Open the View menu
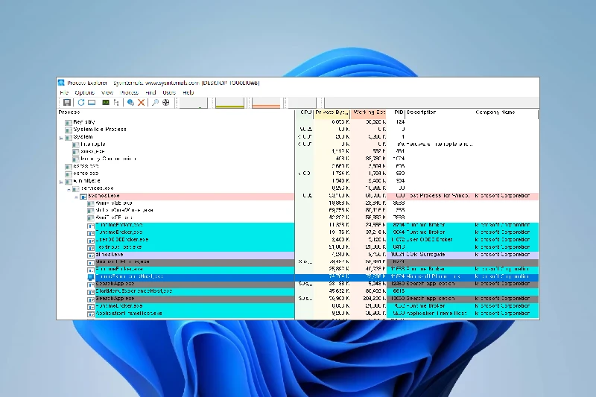This screenshot has width=596, height=397. [x=107, y=92]
